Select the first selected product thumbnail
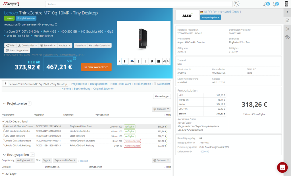Screen dimensions: 291x176 (125, 61)
